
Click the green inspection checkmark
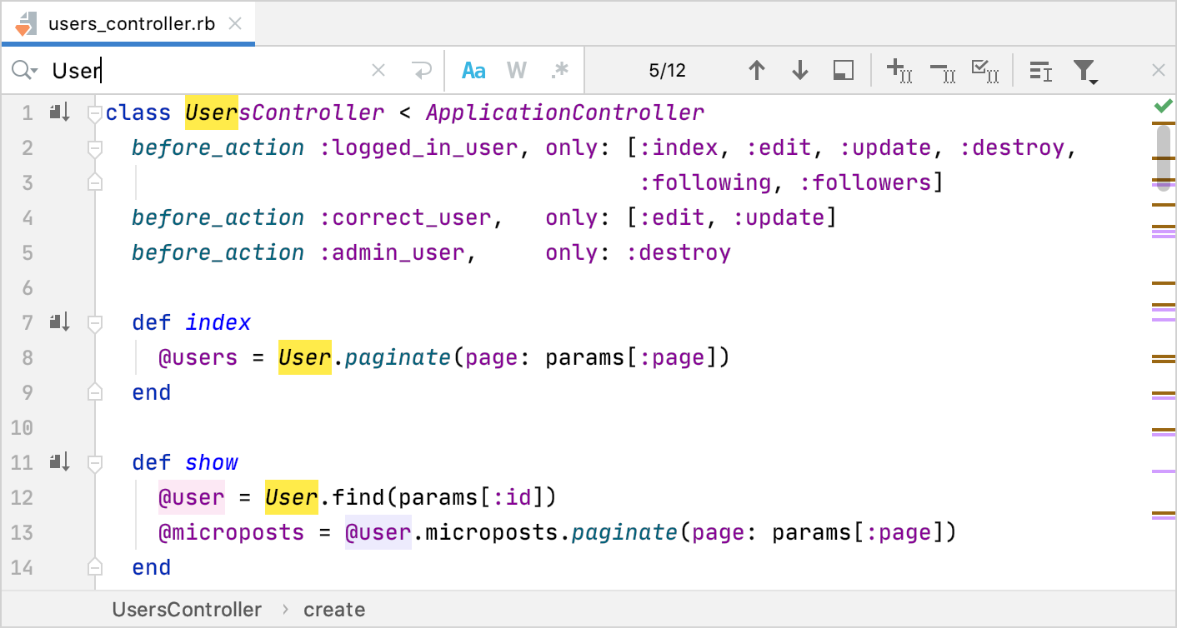click(1162, 107)
